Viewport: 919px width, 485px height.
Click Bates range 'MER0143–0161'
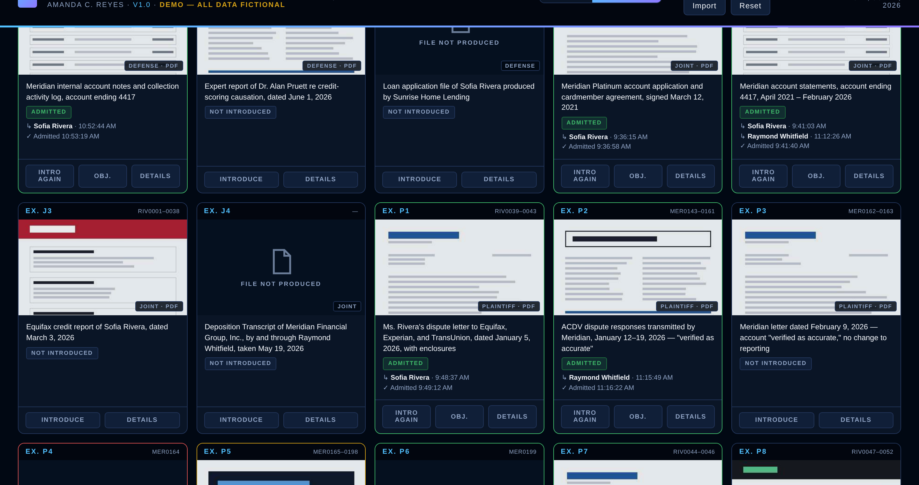pyautogui.click(x=692, y=211)
